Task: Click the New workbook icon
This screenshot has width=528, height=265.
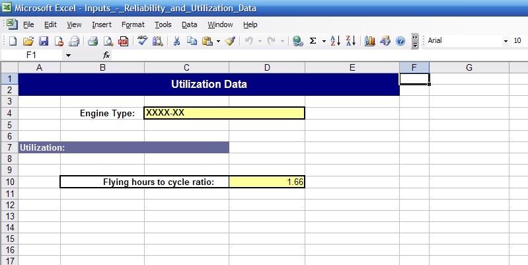Action: pyautogui.click(x=12, y=41)
